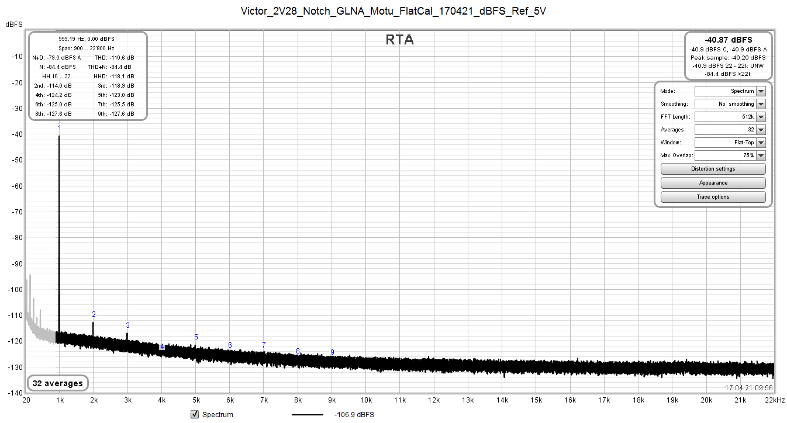The height and width of the screenshot is (423, 787).
Task: Click the 2nd: -114.0 dB harmonic value
Action: click(x=53, y=86)
